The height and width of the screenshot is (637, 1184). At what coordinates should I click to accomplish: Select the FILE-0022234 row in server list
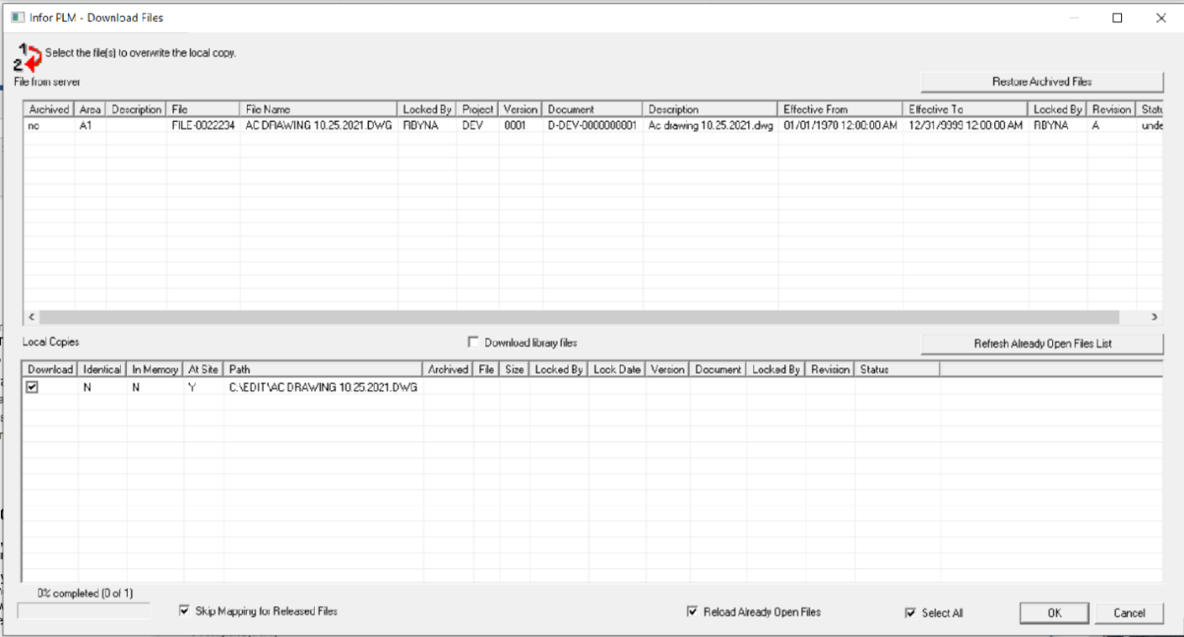click(203, 126)
